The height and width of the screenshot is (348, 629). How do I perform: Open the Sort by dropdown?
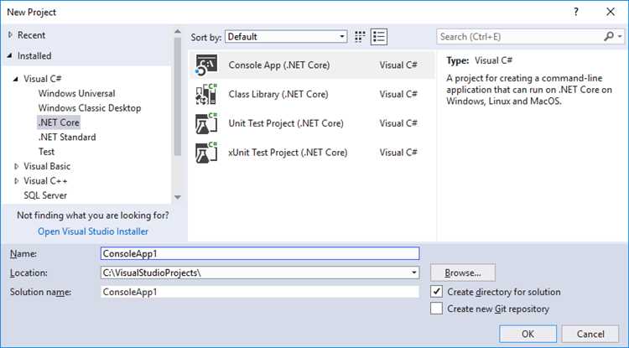click(286, 37)
